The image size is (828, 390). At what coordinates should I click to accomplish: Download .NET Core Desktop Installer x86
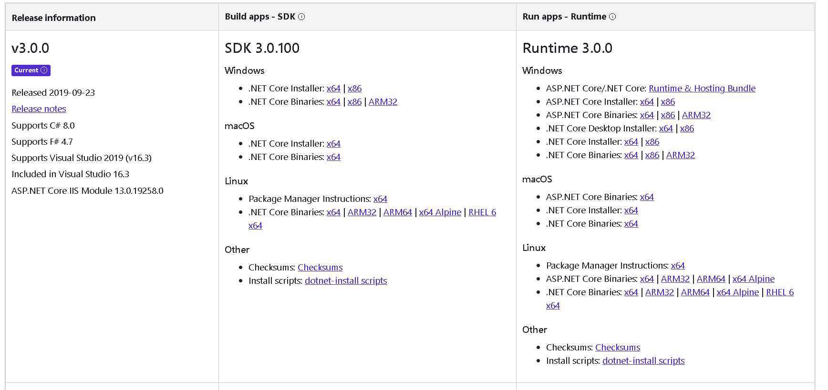[687, 128]
